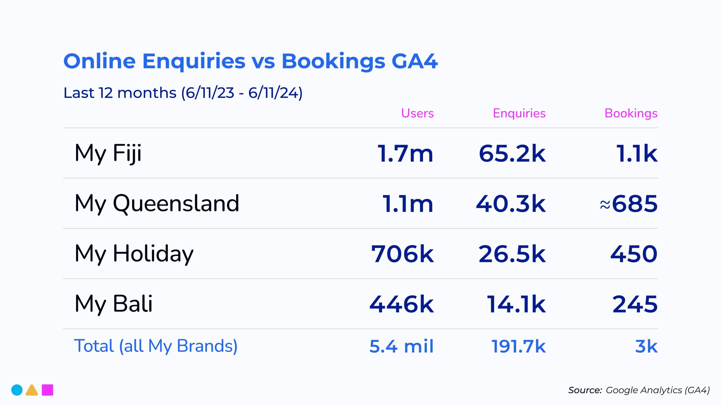Viewport: 721px width, 405px height.
Task: Click My Holiday's 706k users value
Action: [402, 254]
